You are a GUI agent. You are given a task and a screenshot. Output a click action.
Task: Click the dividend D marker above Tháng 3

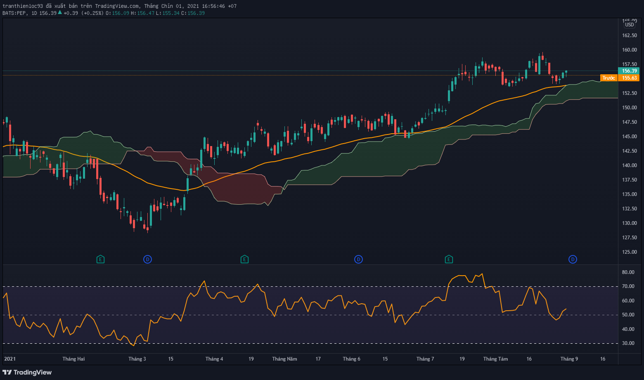pyautogui.click(x=147, y=260)
